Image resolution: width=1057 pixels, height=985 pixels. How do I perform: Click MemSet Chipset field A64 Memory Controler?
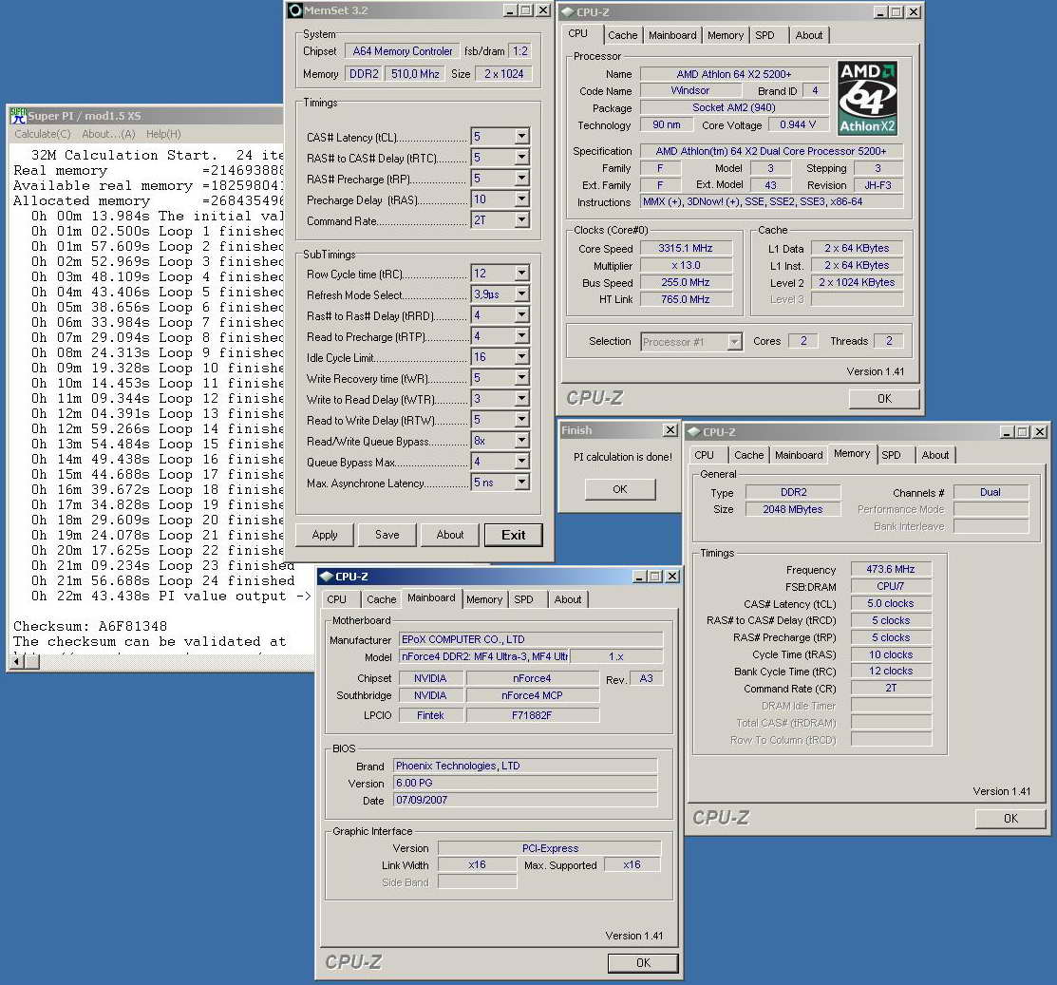click(403, 51)
